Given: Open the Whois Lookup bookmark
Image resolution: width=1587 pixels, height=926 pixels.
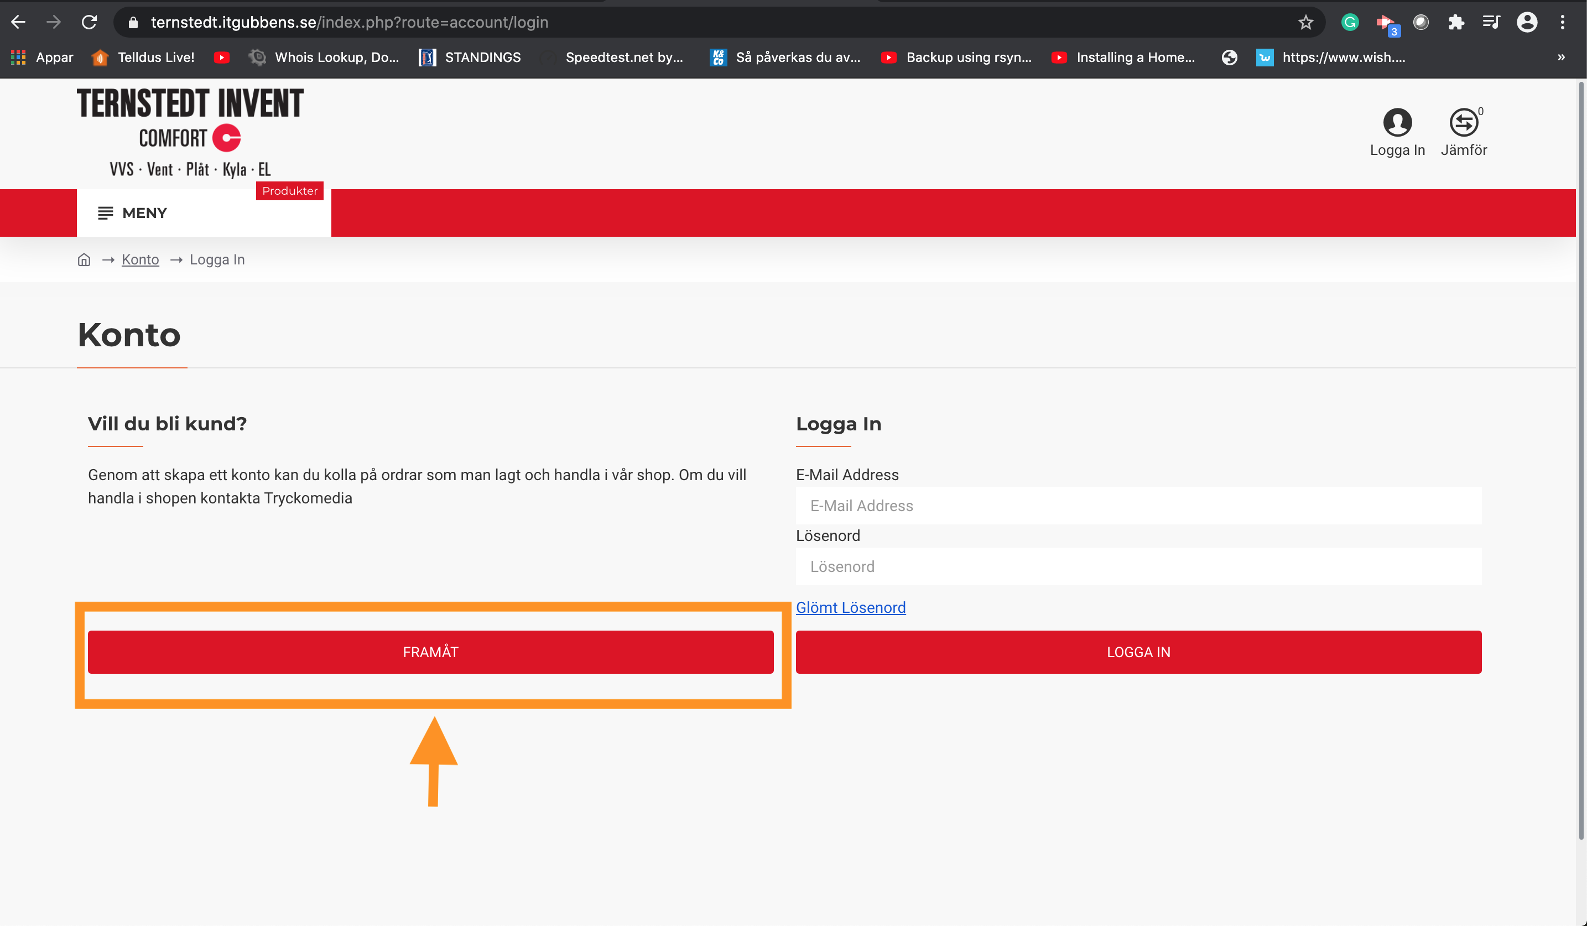Looking at the screenshot, I should (x=324, y=58).
